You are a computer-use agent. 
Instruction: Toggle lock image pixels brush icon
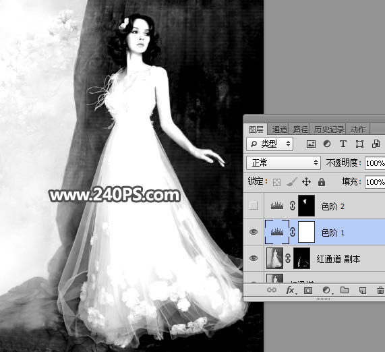[x=292, y=182]
